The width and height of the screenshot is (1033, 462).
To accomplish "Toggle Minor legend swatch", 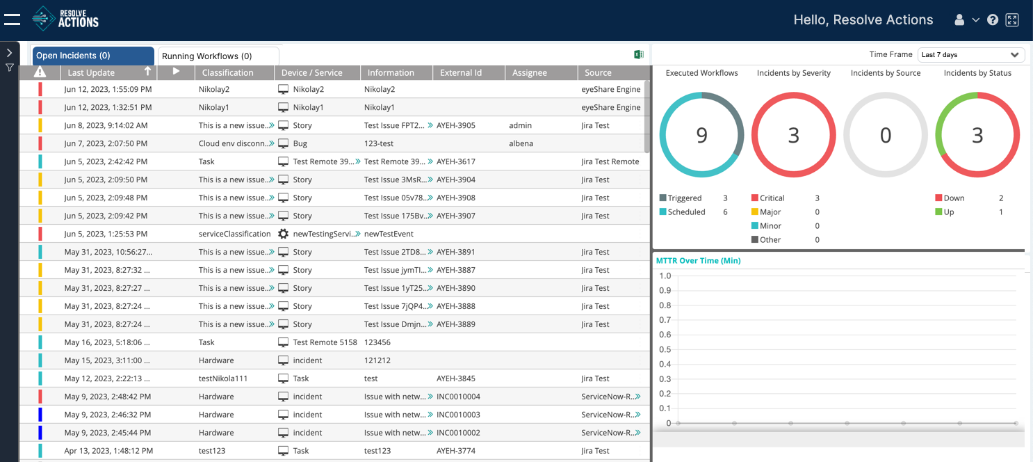I will coord(754,226).
